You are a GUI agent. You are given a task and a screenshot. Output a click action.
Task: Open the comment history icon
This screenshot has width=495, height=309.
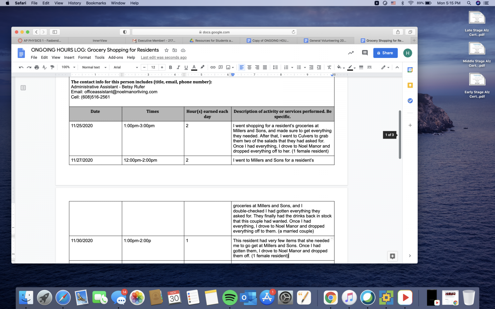[365, 53]
